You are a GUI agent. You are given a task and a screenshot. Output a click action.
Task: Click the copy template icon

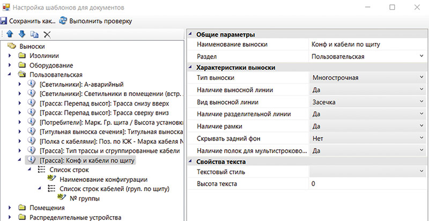coord(34,34)
